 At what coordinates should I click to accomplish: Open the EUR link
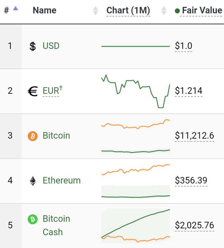pyautogui.click(x=53, y=91)
